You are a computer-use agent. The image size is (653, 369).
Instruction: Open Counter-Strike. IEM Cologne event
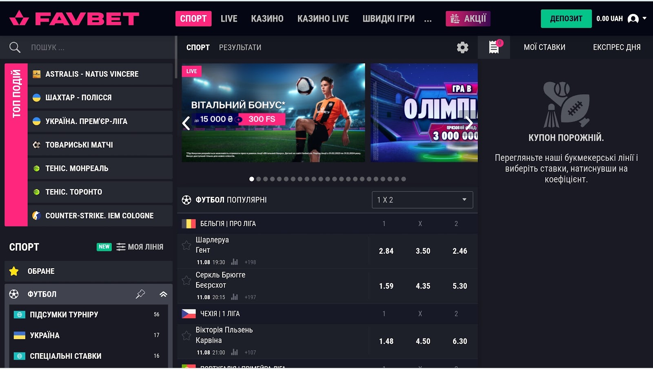(x=100, y=216)
